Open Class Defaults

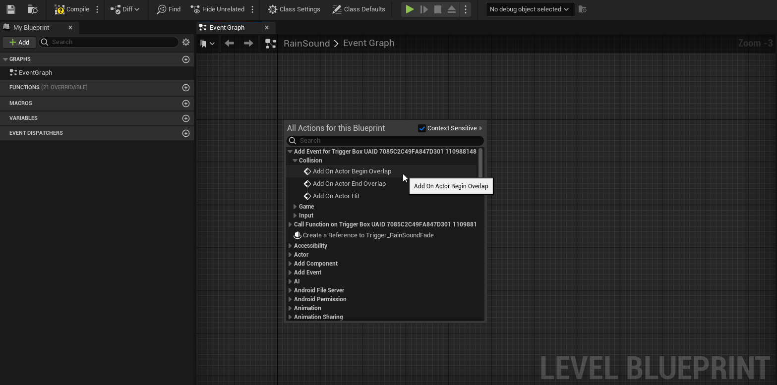(x=359, y=9)
